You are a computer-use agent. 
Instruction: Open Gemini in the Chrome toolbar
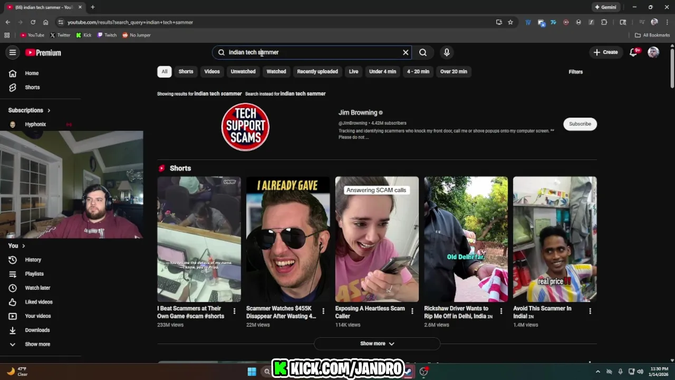click(605, 7)
